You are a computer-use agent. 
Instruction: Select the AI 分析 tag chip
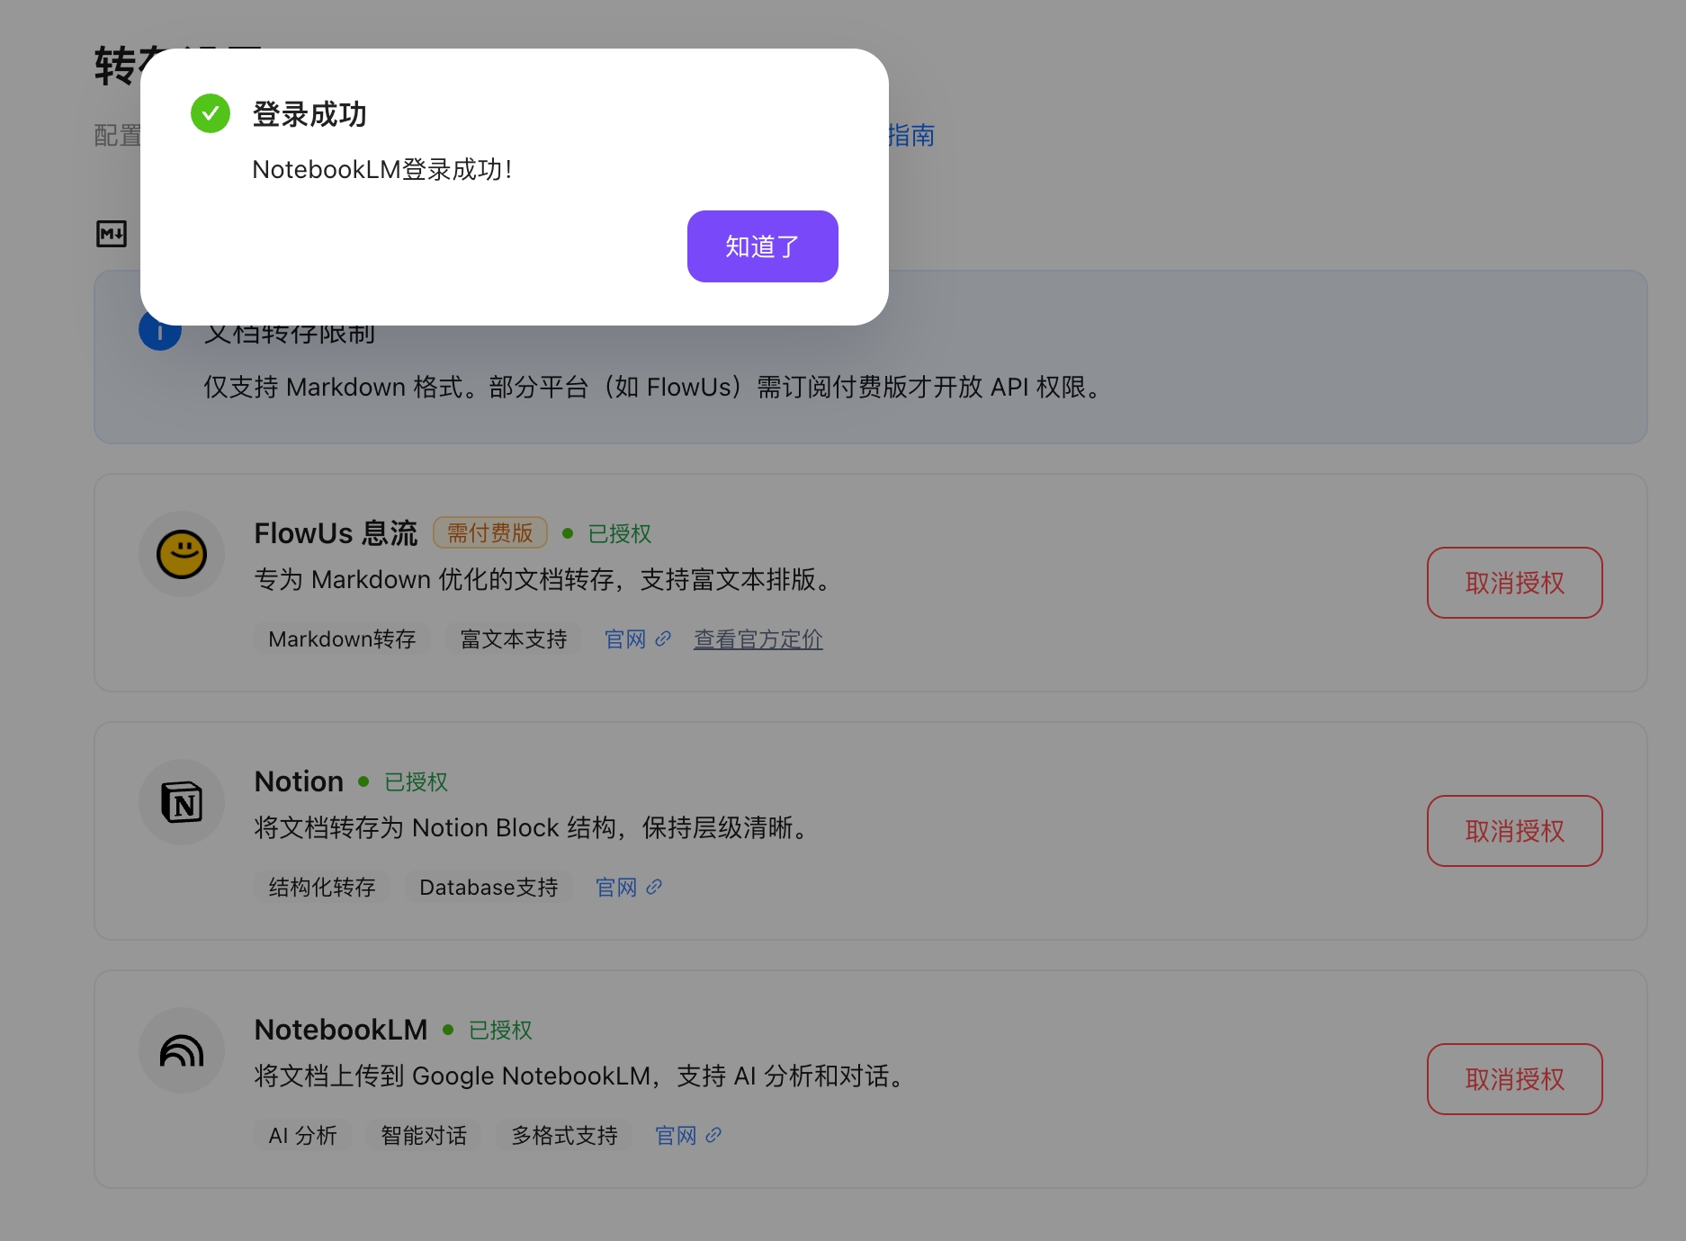click(x=301, y=1135)
